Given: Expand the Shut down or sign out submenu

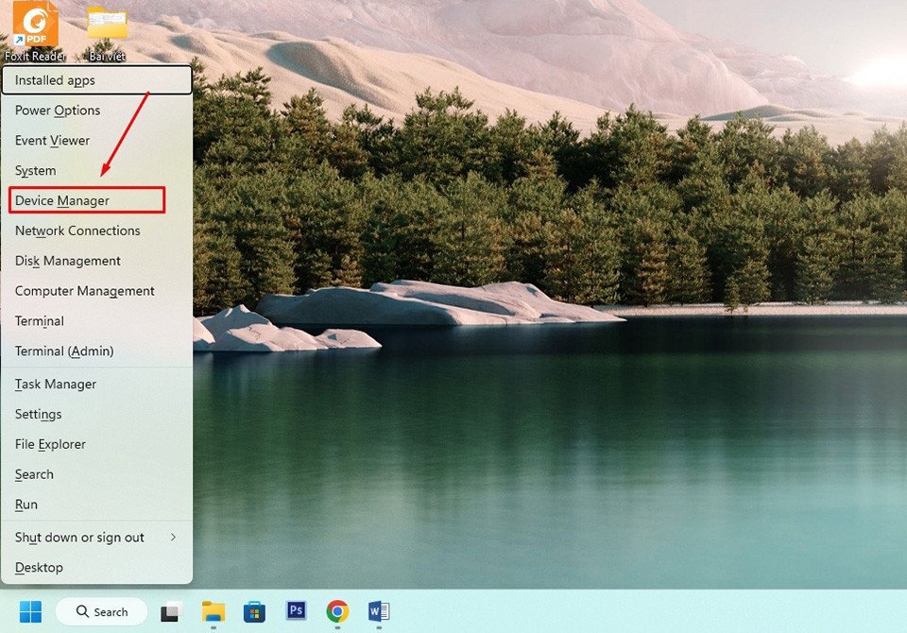Looking at the screenshot, I should (x=79, y=537).
